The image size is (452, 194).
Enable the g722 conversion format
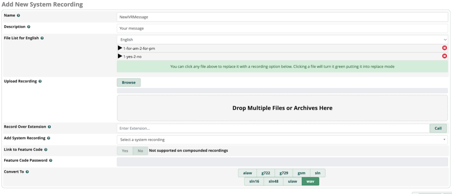tap(265, 173)
